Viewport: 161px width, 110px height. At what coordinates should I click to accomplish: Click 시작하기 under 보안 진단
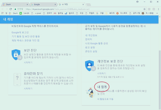coord(28,62)
